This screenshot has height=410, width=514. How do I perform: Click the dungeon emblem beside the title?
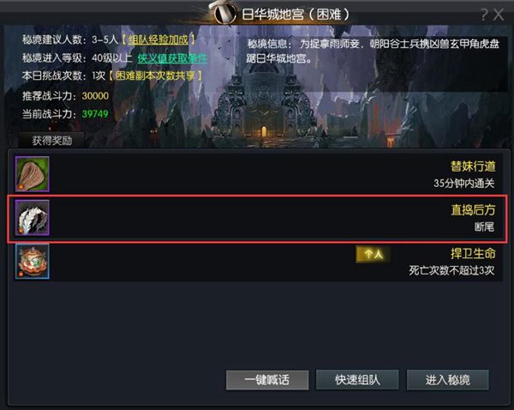click(x=224, y=13)
